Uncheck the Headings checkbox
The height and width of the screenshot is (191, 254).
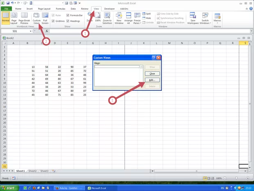point(68,21)
